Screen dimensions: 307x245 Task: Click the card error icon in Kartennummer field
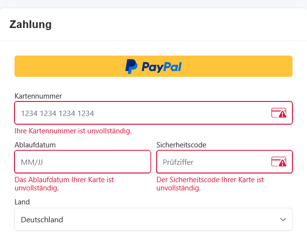tap(278, 114)
